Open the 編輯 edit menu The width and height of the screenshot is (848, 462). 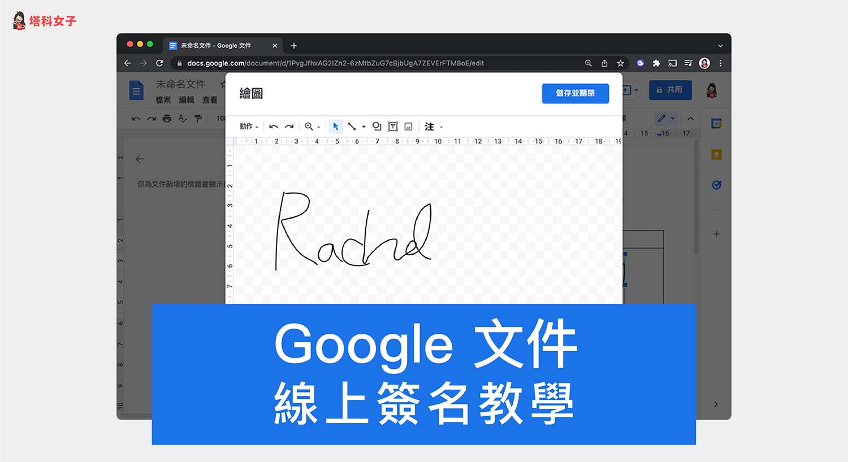pos(186,100)
